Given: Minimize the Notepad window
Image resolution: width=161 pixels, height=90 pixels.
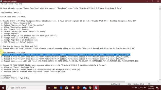Looking at the screenshot, I should click(x=147, y=1).
